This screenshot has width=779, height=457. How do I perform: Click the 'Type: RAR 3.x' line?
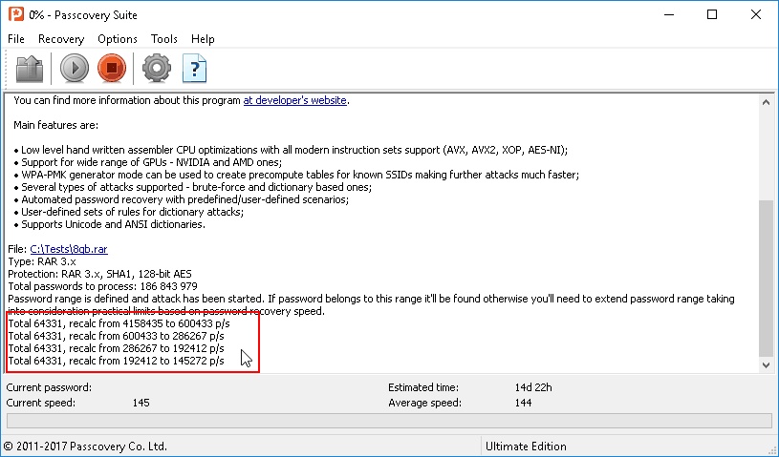pyautogui.click(x=42, y=261)
